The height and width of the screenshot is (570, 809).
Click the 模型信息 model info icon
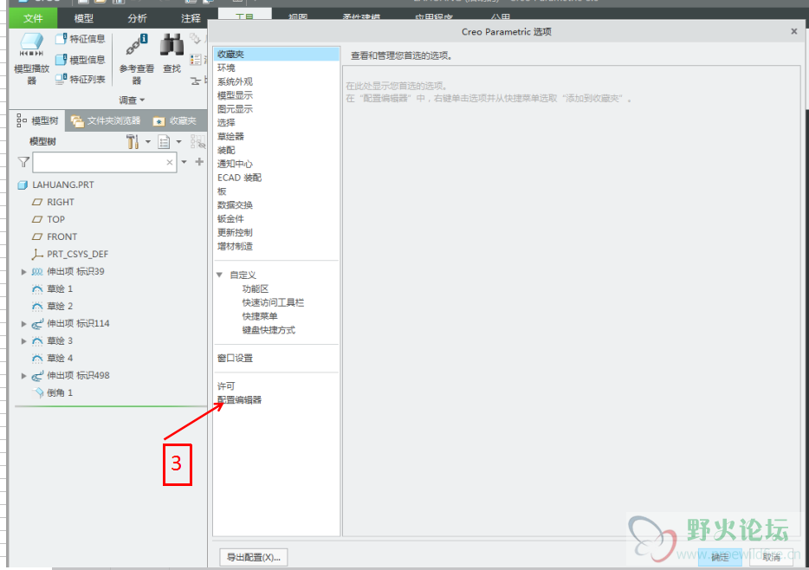[x=61, y=60]
